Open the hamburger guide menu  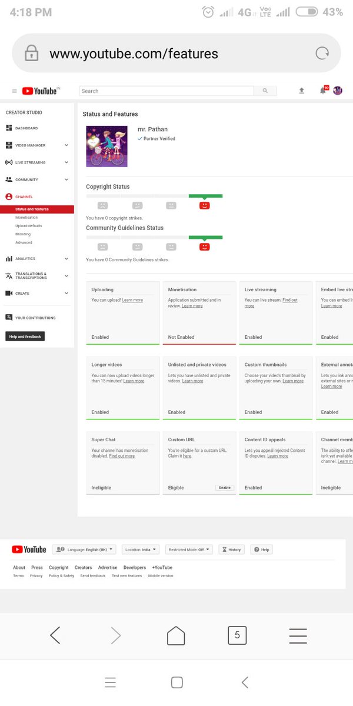pyautogui.click(x=14, y=91)
